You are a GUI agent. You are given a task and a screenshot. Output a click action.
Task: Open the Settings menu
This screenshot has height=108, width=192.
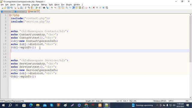pos(44,5)
